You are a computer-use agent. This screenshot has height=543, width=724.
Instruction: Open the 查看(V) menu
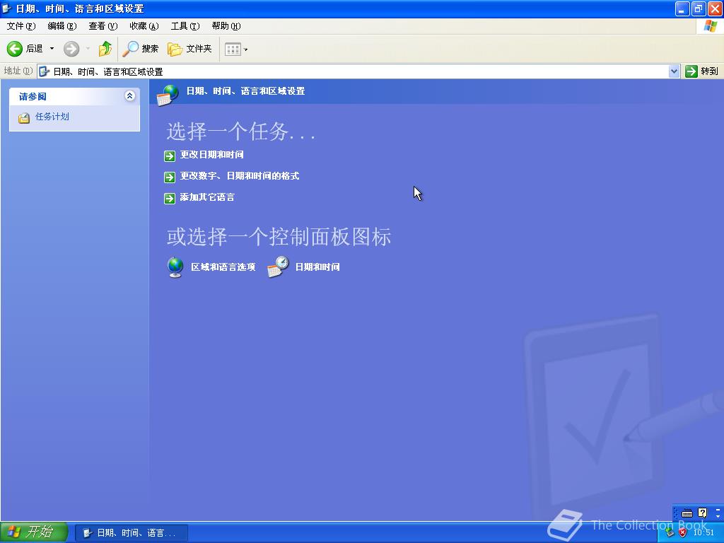(103, 26)
